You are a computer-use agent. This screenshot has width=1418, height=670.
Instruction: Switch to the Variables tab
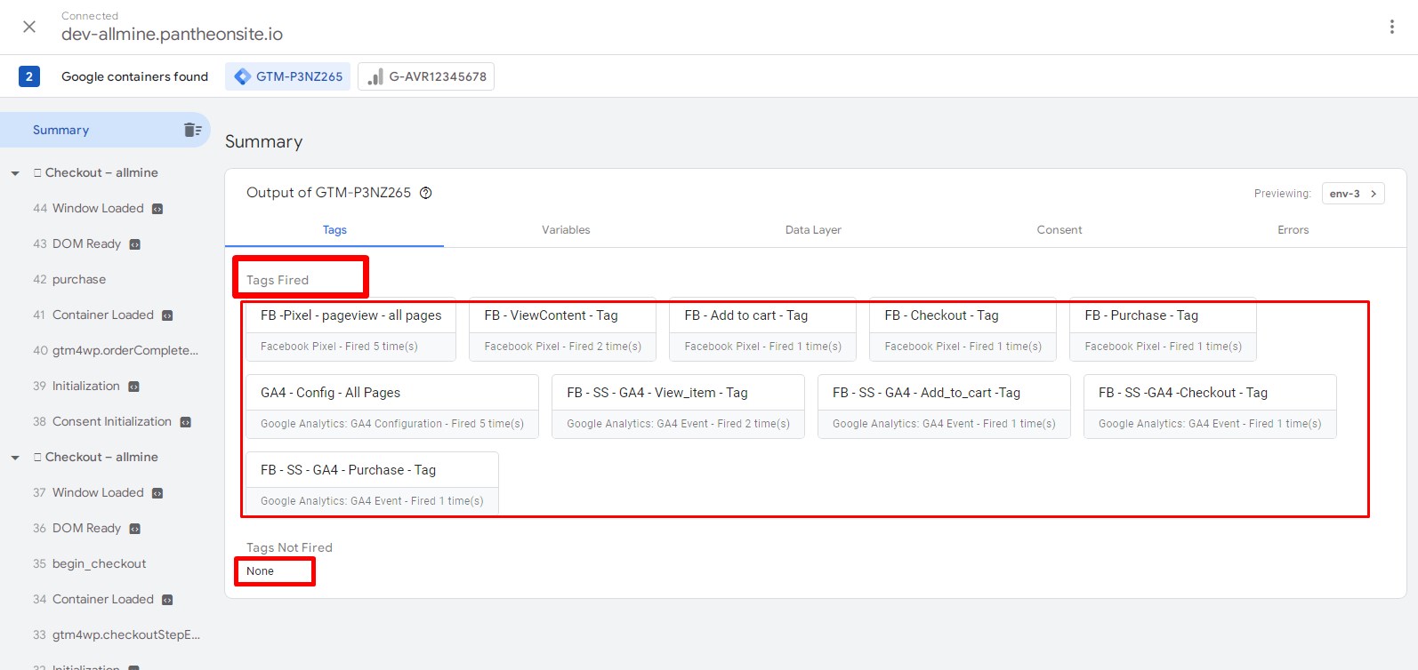(x=566, y=229)
